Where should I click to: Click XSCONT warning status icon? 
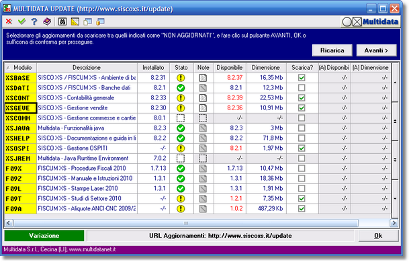[x=181, y=98]
